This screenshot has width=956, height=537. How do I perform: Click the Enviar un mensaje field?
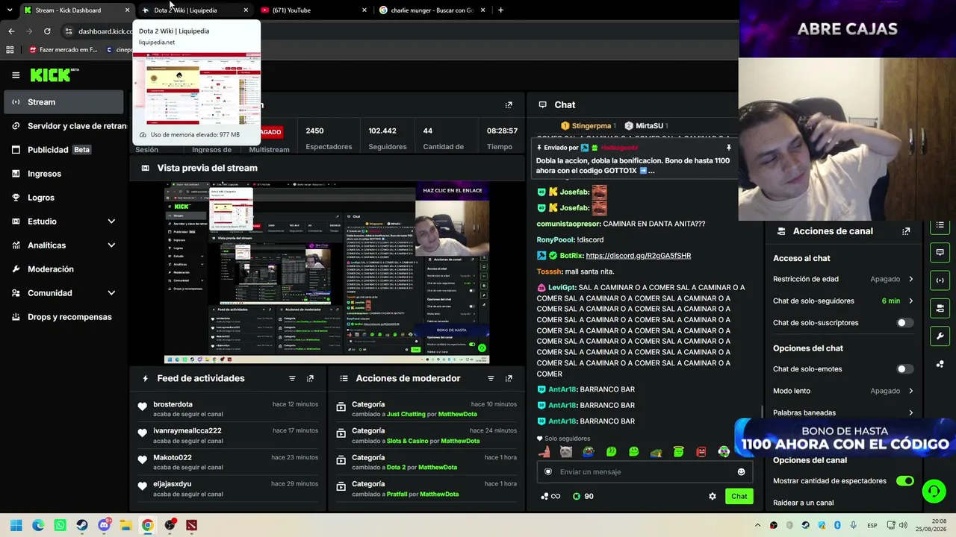[x=643, y=471]
